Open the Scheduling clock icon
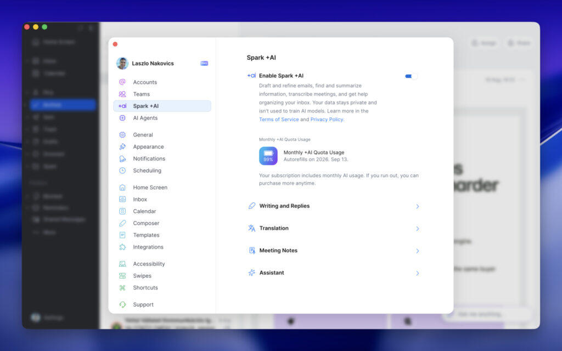The image size is (562, 351). [122, 171]
